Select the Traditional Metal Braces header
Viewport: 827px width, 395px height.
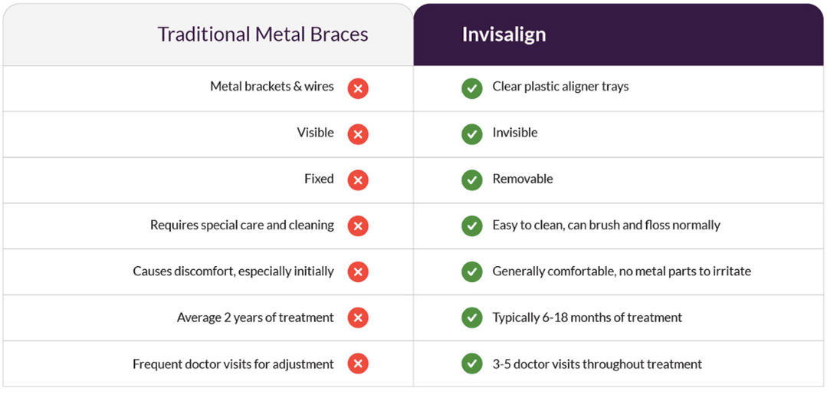point(263,35)
